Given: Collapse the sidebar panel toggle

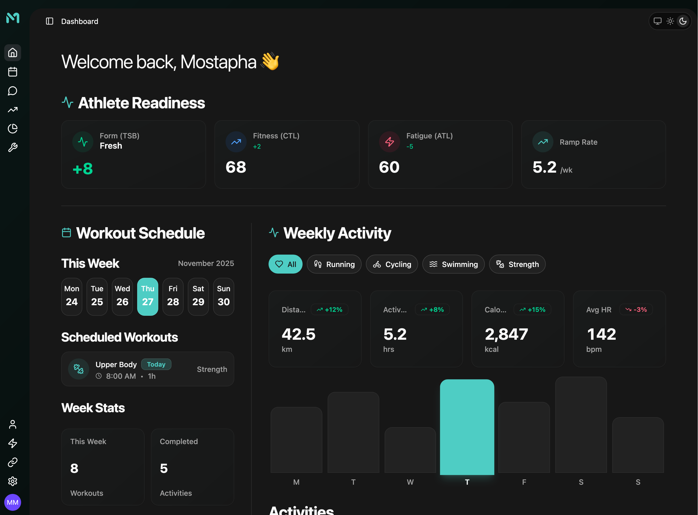Looking at the screenshot, I should tap(50, 21).
